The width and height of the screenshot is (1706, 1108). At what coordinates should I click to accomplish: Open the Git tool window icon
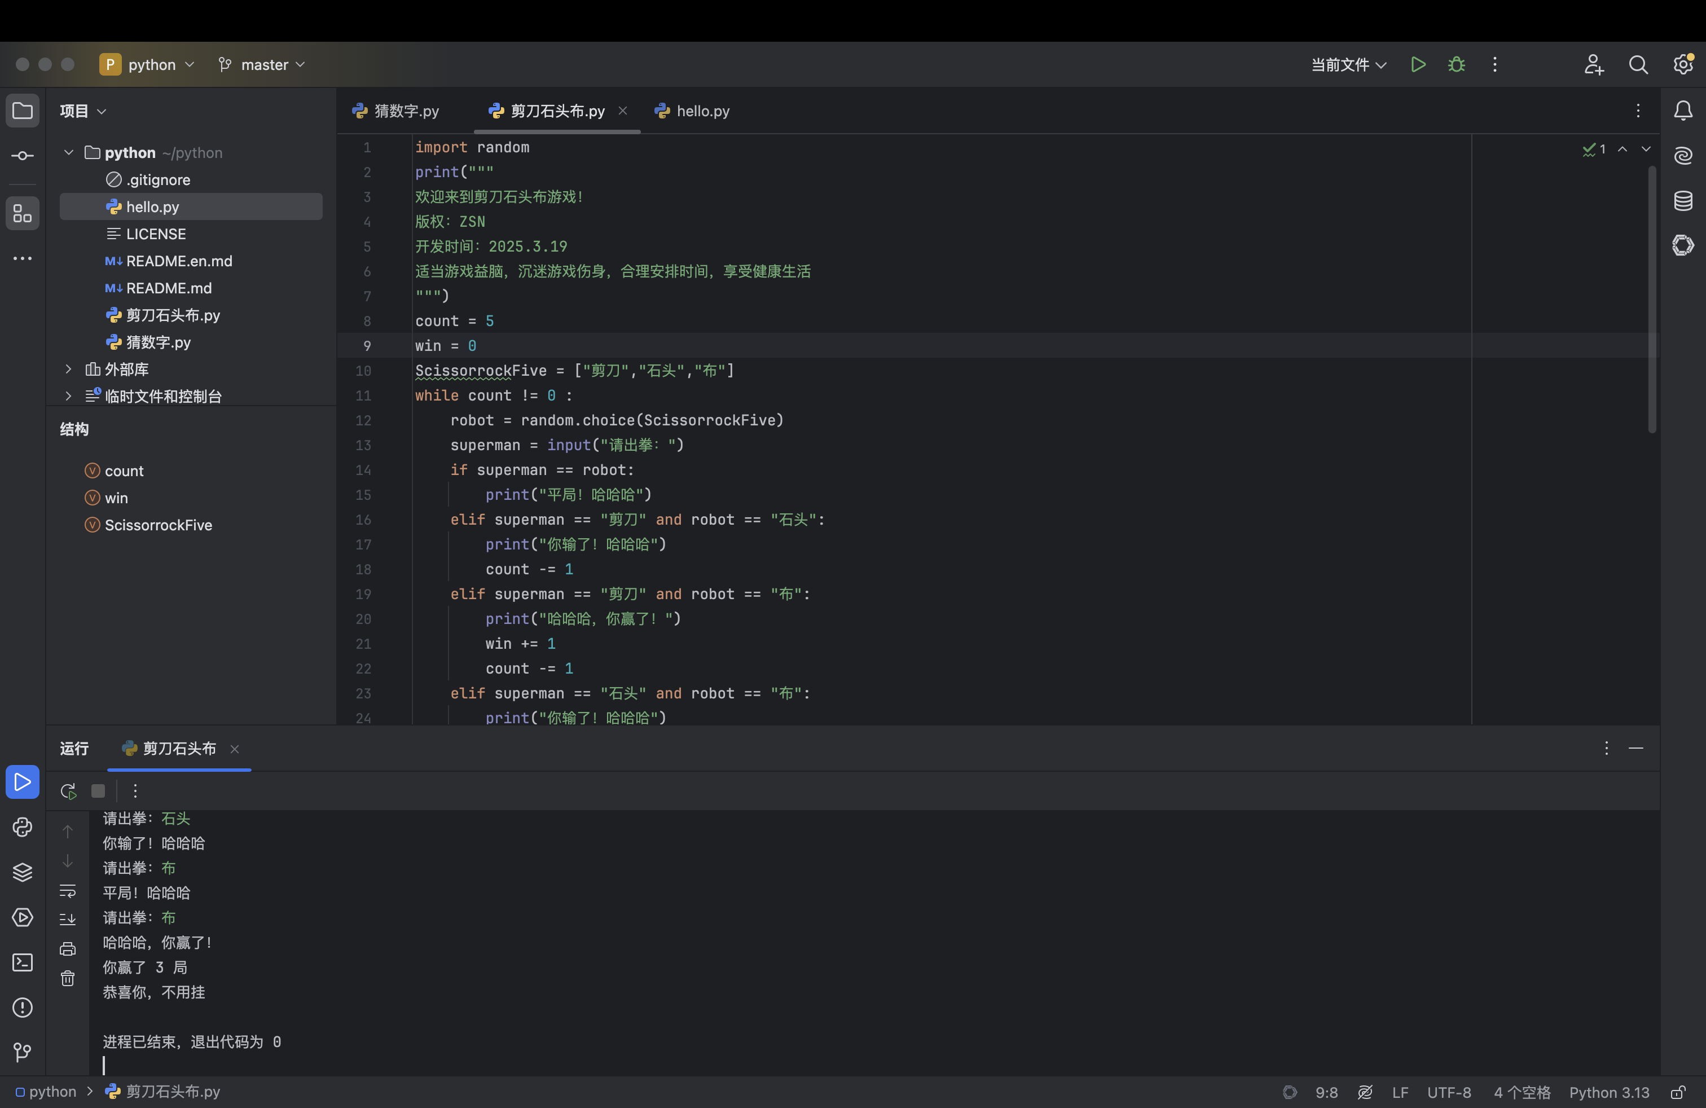pyautogui.click(x=22, y=1052)
